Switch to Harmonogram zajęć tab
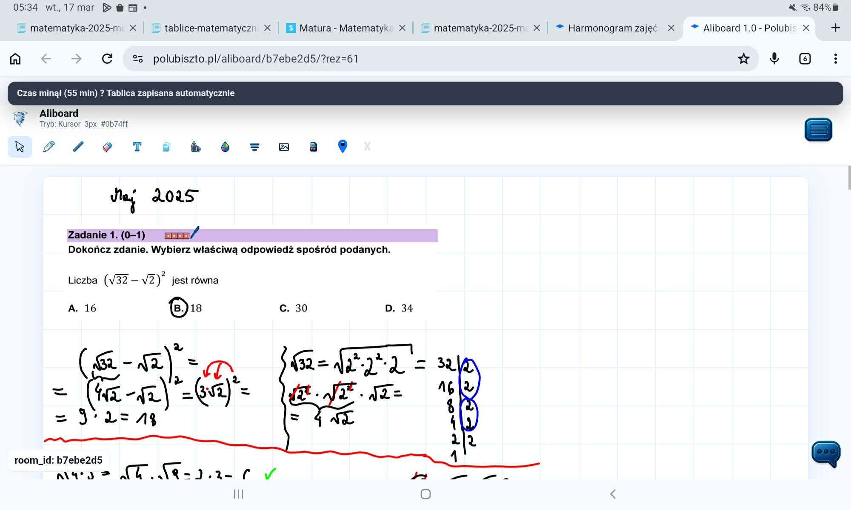The height and width of the screenshot is (510, 851). tap(612, 28)
